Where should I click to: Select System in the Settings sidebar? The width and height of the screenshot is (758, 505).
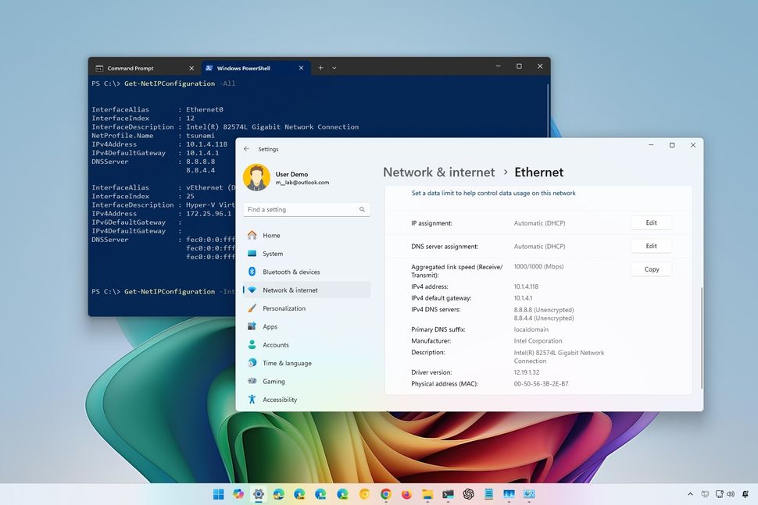coord(272,253)
